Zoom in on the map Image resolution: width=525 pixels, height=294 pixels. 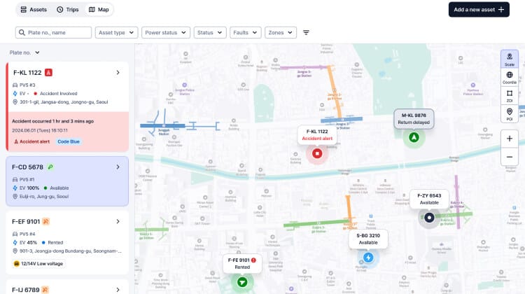click(510, 139)
